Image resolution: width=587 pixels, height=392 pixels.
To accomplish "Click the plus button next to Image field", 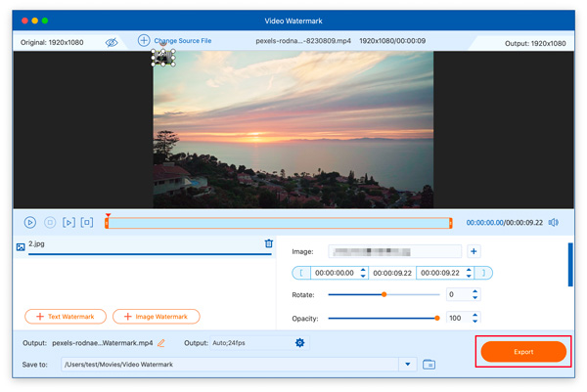I will click(474, 251).
